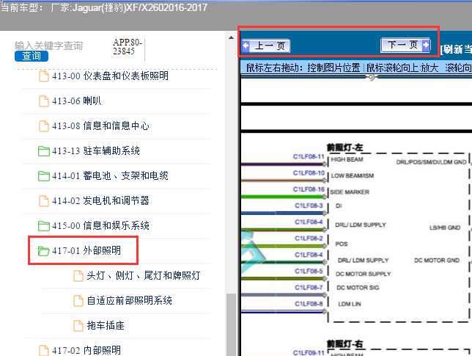Click the document icon beside 414-02
472x356 pixels.
point(44,201)
